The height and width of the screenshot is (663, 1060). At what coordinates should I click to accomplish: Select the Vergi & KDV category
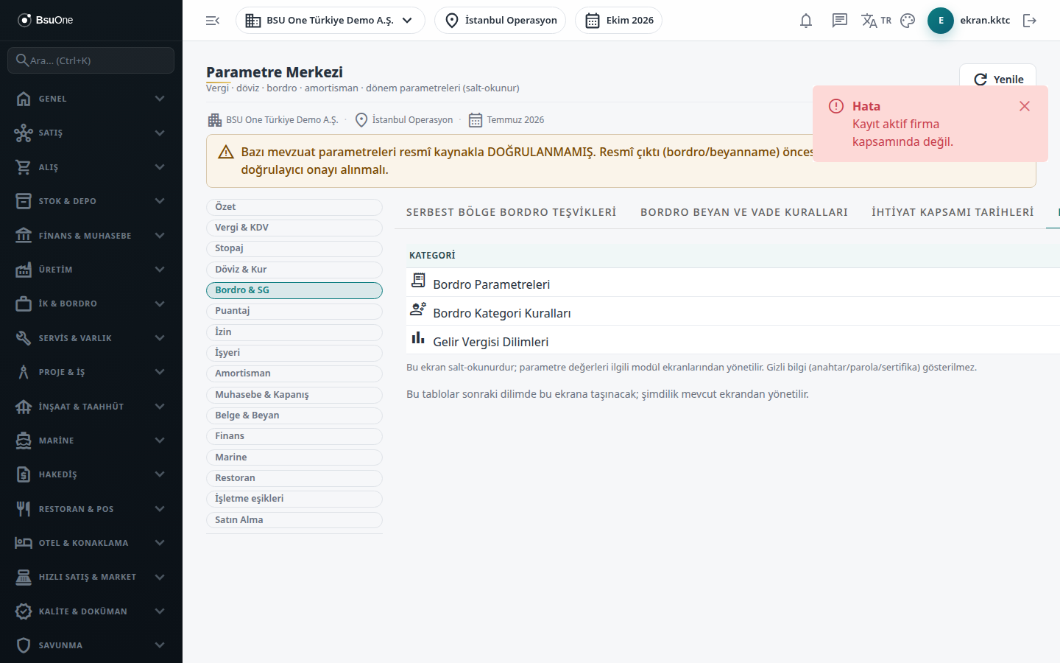pos(294,228)
